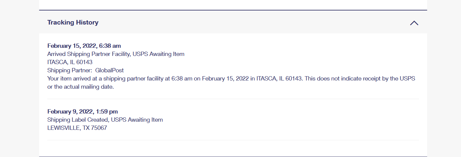Click the ITASCA, IL 60143 location line
The height and width of the screenshot is (157, 461).
click(x=70, y=62)
